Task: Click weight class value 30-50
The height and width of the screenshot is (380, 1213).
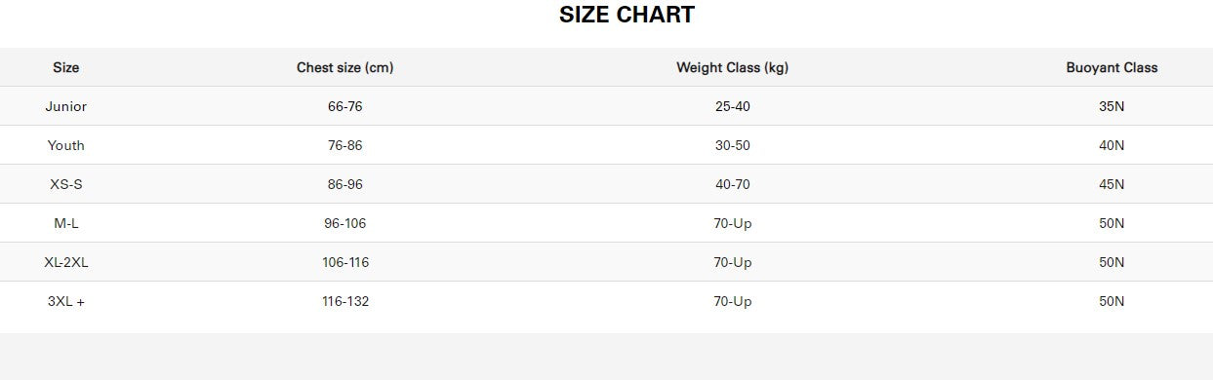Action: coord(733,145)
